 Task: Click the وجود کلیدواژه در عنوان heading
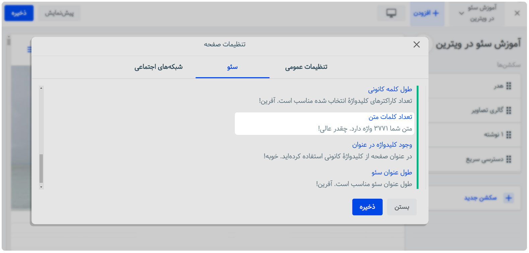(382, 145)
